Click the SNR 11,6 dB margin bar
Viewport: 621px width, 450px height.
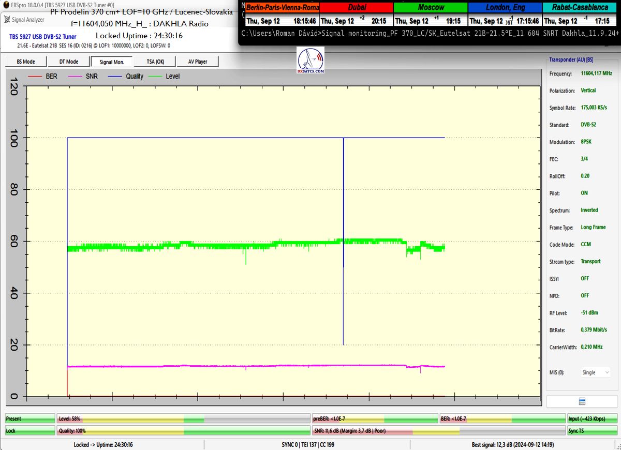[x=438, y=430]
